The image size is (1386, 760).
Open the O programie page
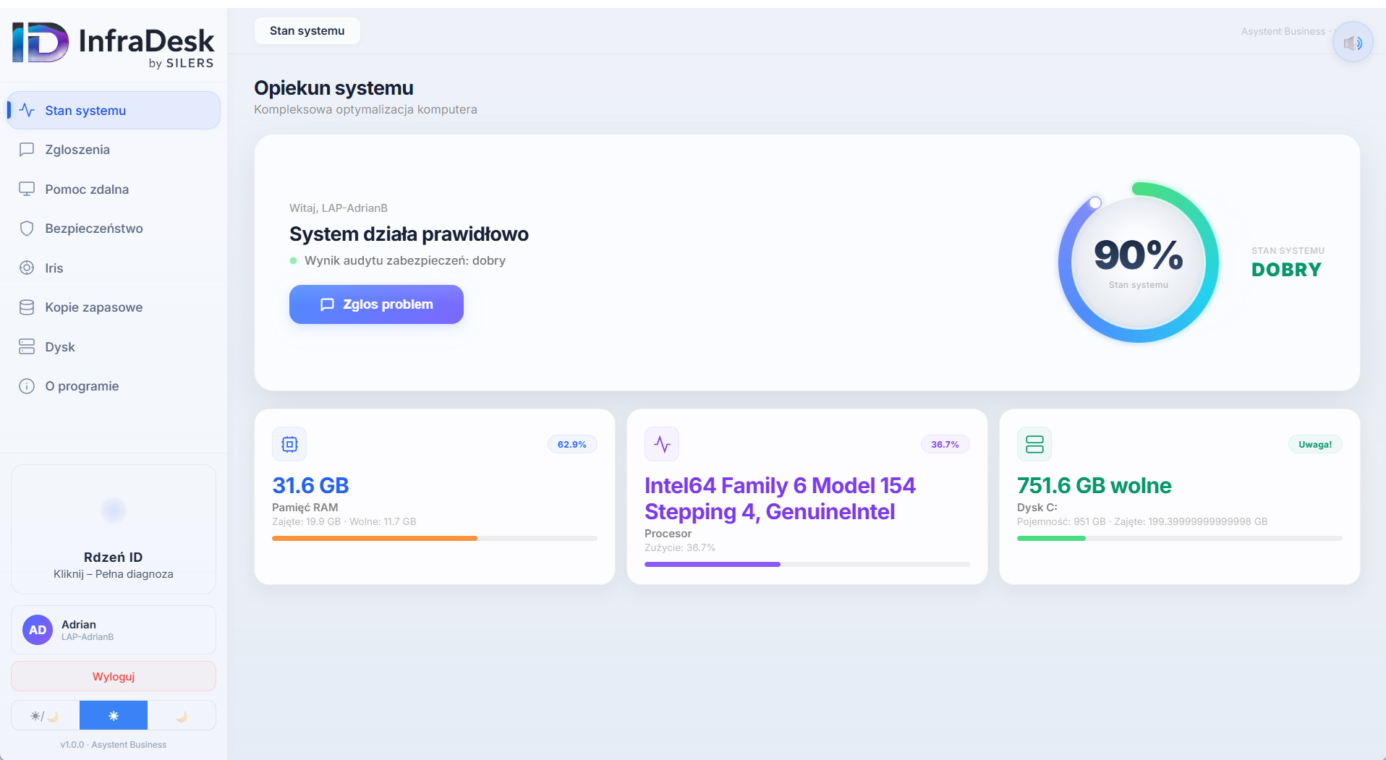(114, 386)
